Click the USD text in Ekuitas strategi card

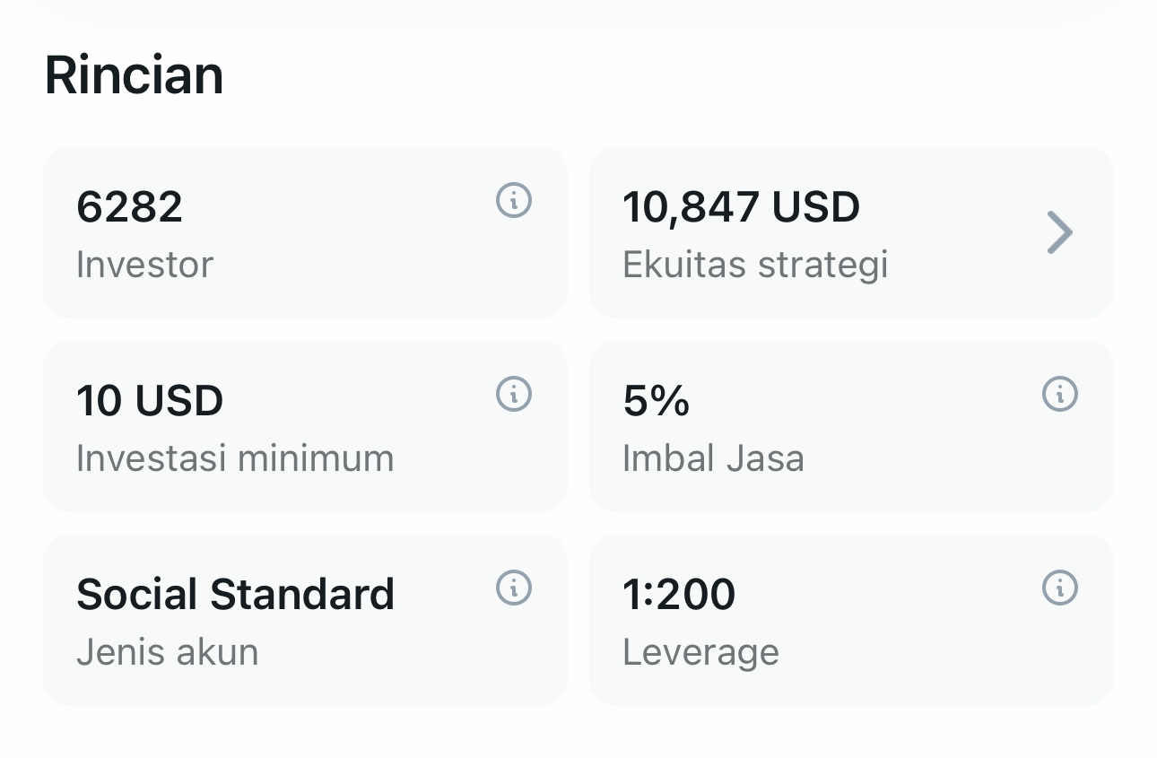coord(815,207)
